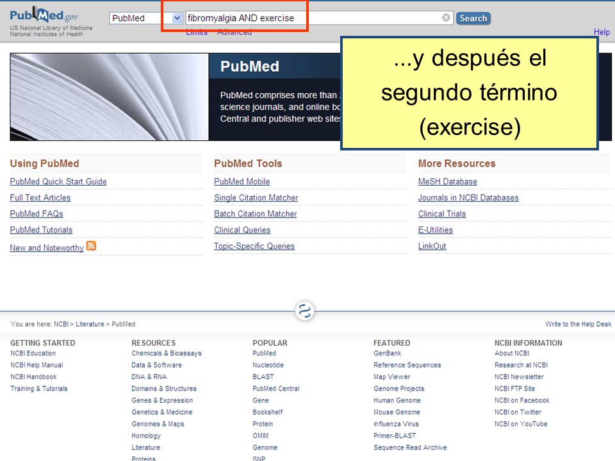Viewport: 615px width, 461px height.
Task: Click Literature in the breadcrumb trail
Action: tap(90, 324)
